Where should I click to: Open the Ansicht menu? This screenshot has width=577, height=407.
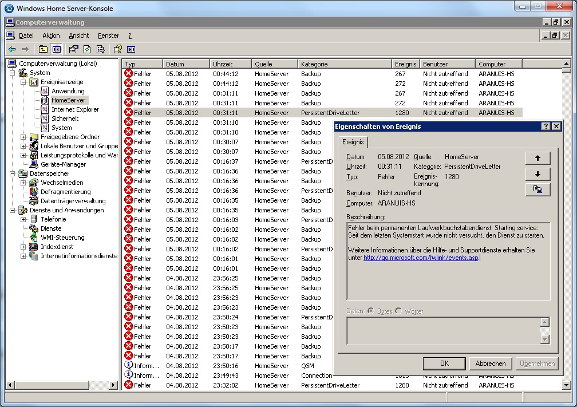pos(78,35)
